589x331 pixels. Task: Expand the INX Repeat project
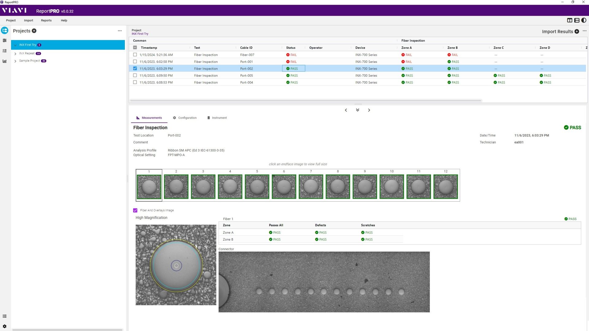pyautogui.click(x=15, y=54)
